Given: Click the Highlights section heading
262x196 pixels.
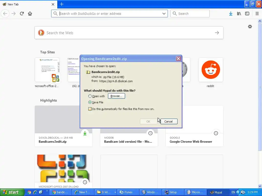Looking at the screenshot, I should click(48, 100).
